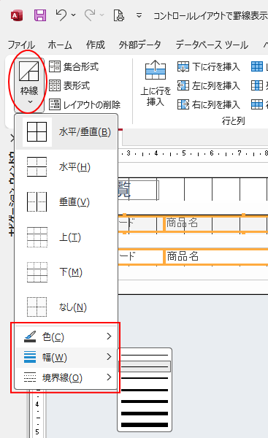Click the navigation pane toggle at top

click(x=12, y=138)
